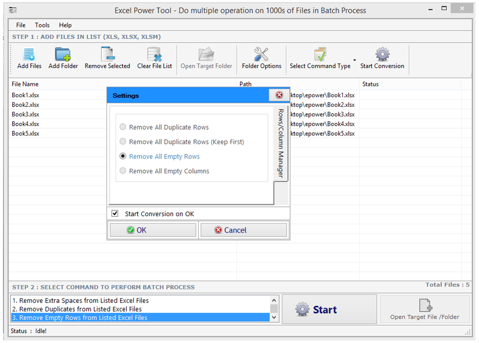Click the Book3.xlsx path cell

point(323,115)
